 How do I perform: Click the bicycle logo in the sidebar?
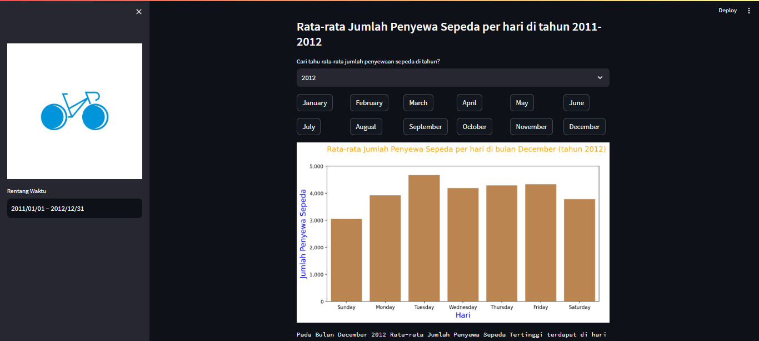point(74,111)
